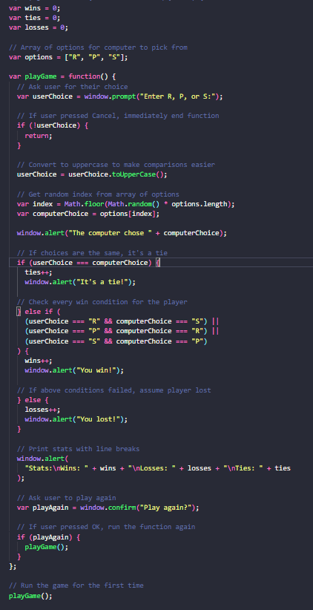Click the options array declaration line
The width and height of the screenshot is (313, 610).
[68, 57]
